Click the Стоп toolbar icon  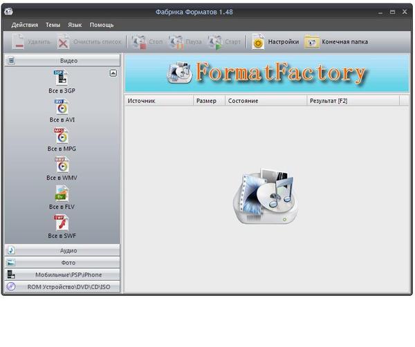pyautogui.click(x=139, y=41)
